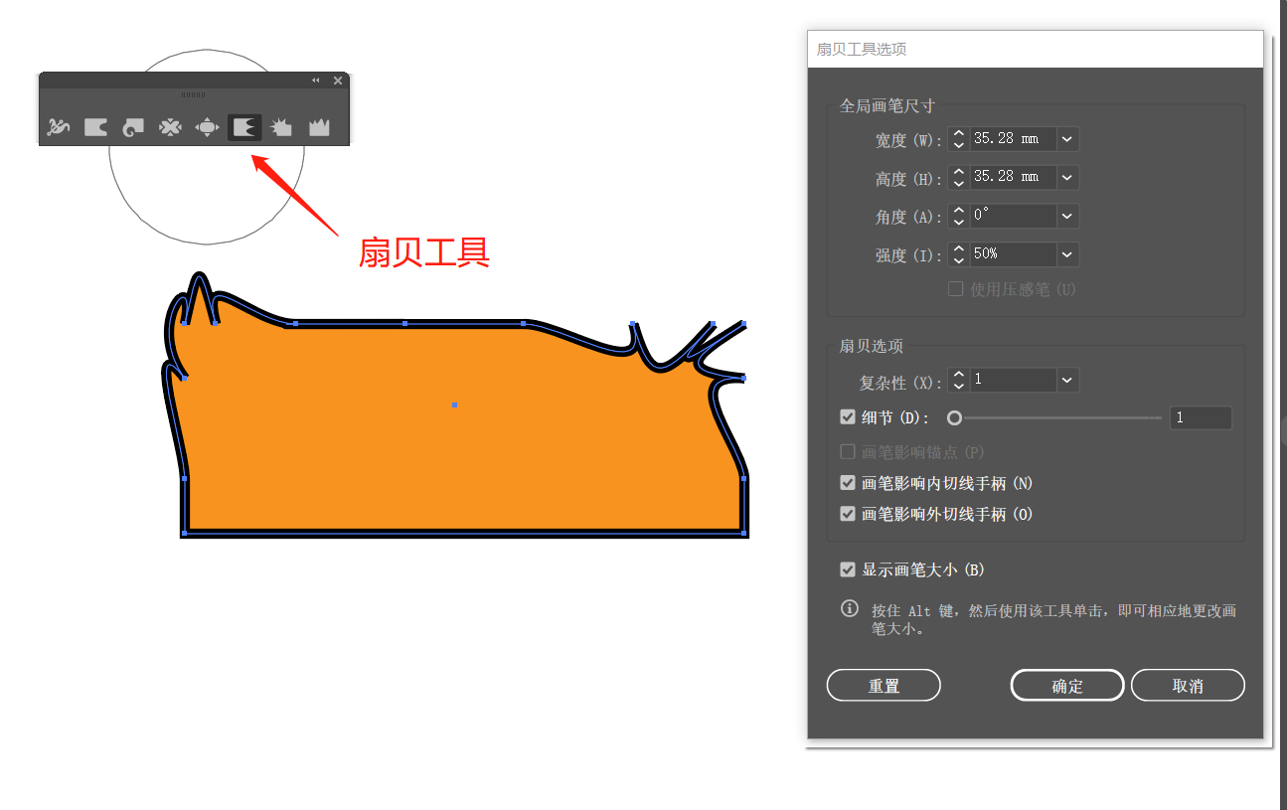
Task: Collapse the floating tool panel with double arrows
Action: click(316, 81)
